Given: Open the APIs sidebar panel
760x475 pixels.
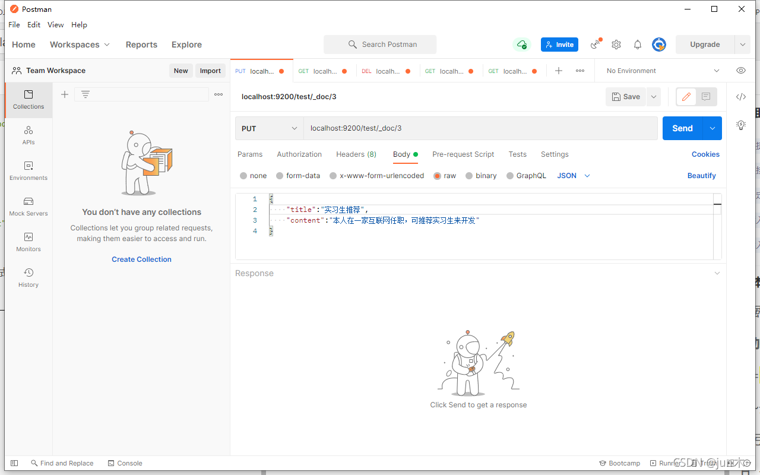Looking at the screenshot, I should (28, 135).
